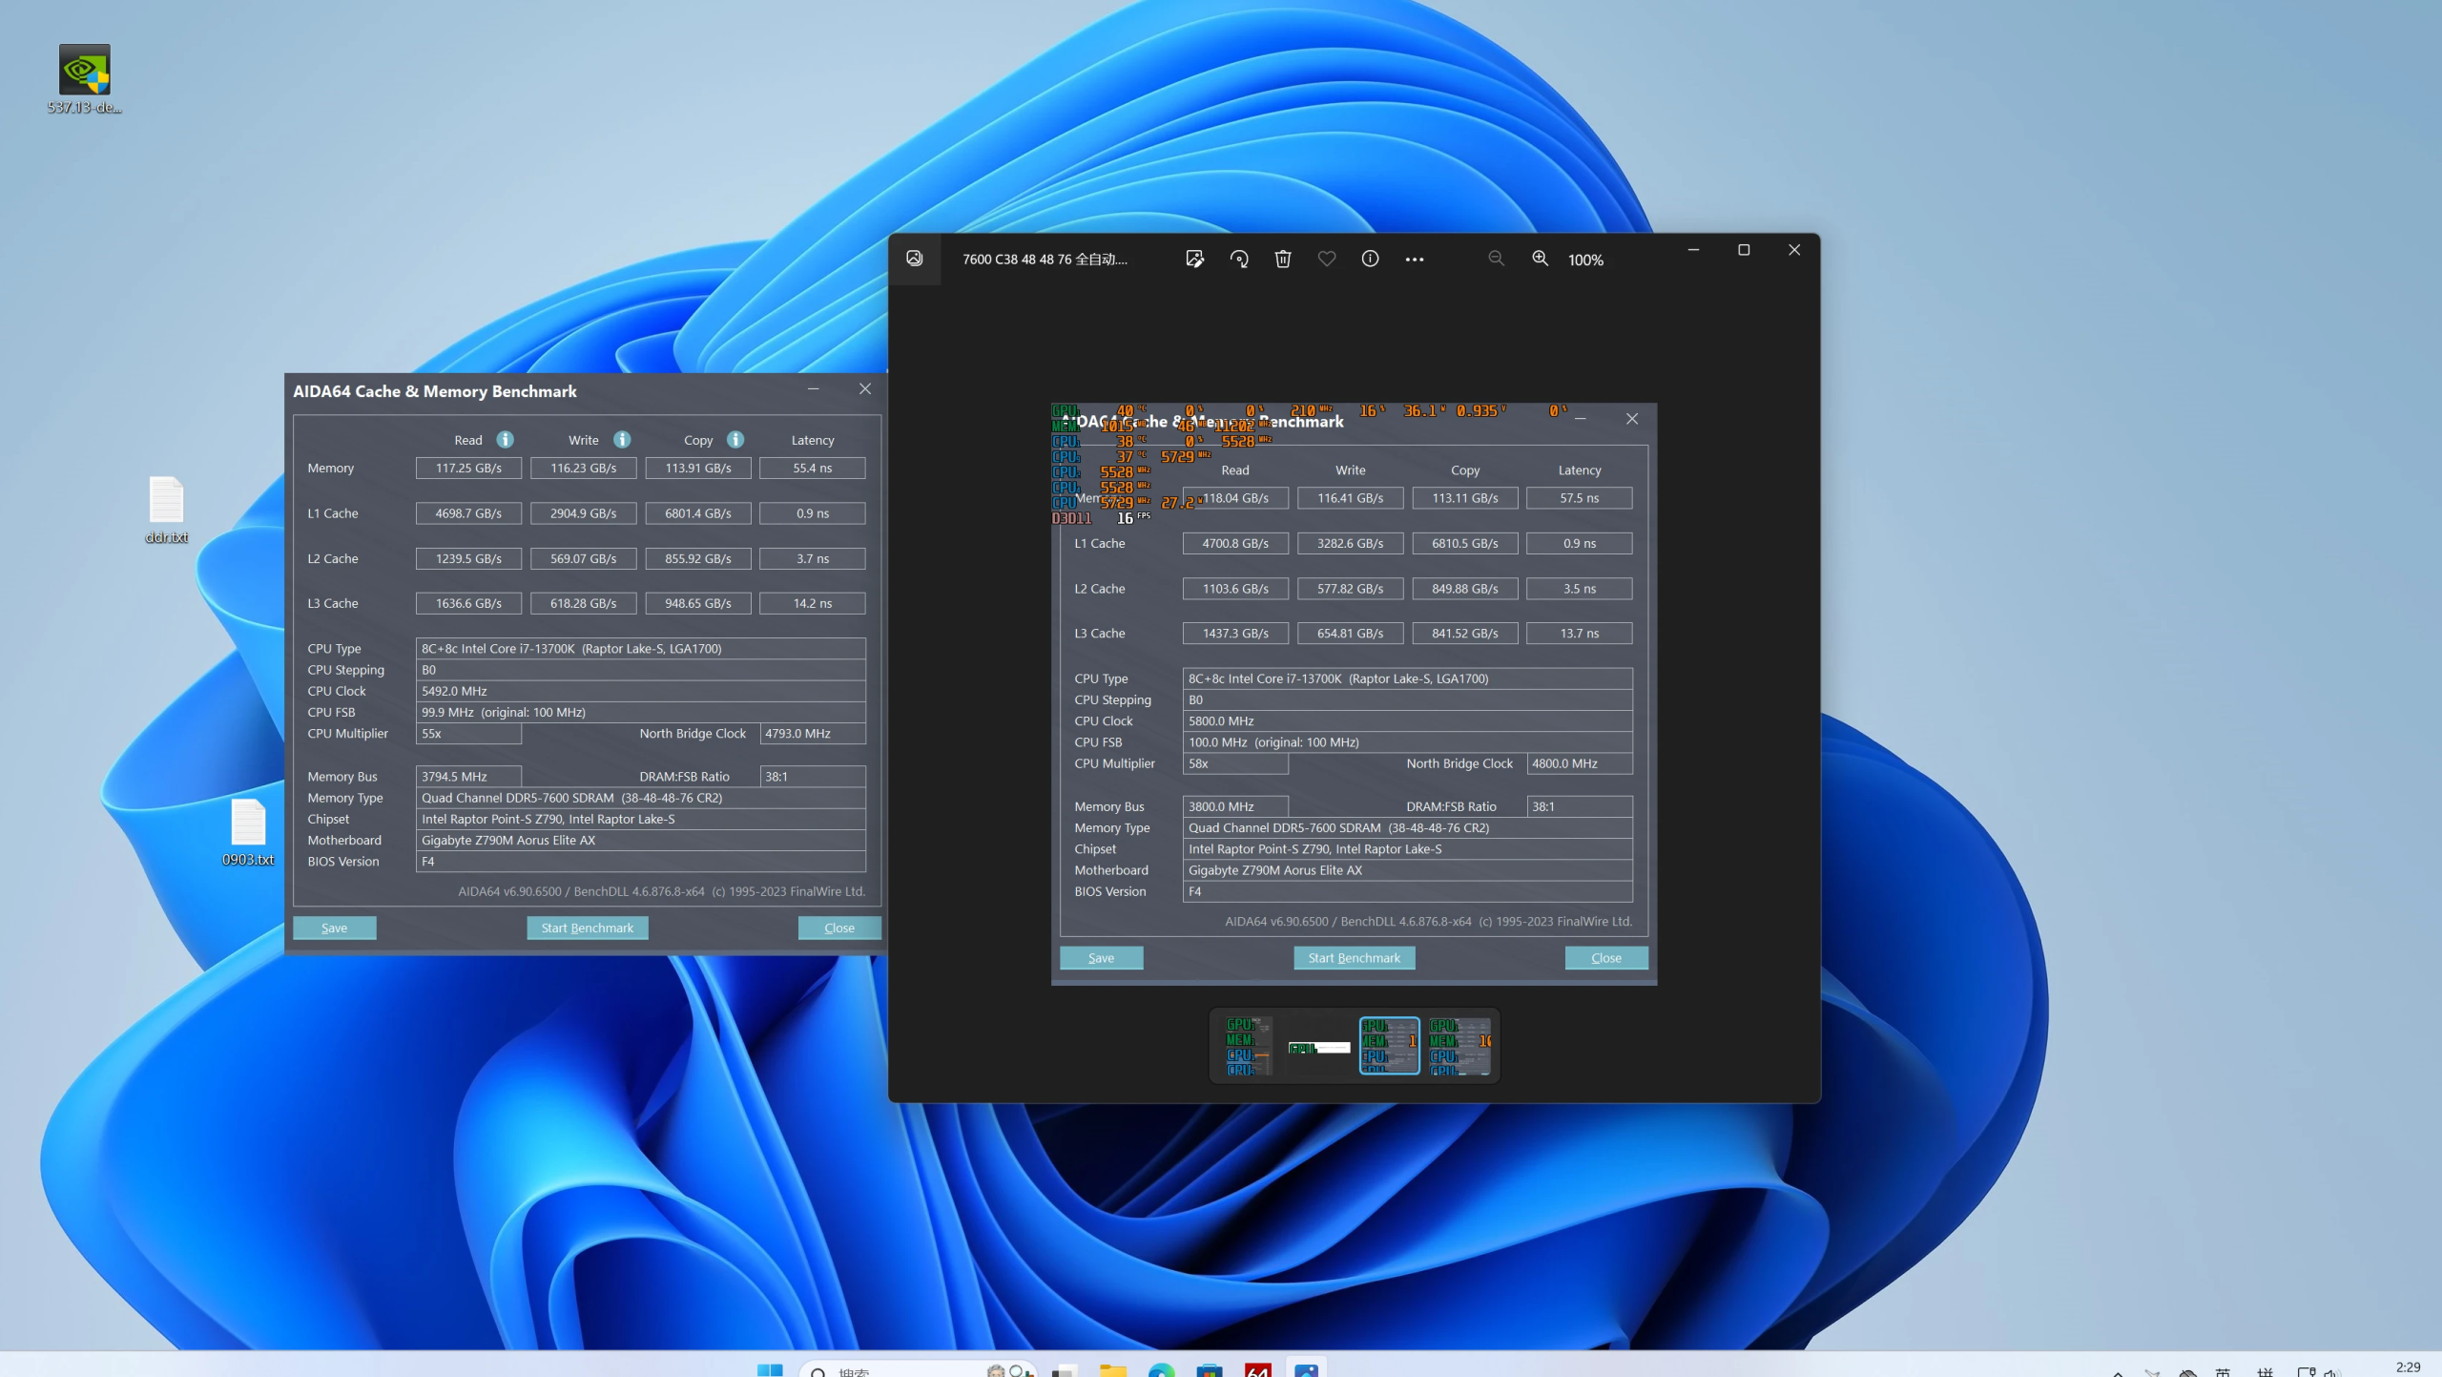Click the 100% zoom level in Photos
The image size is (2442, 1377).
click(x=1585, y=260)
